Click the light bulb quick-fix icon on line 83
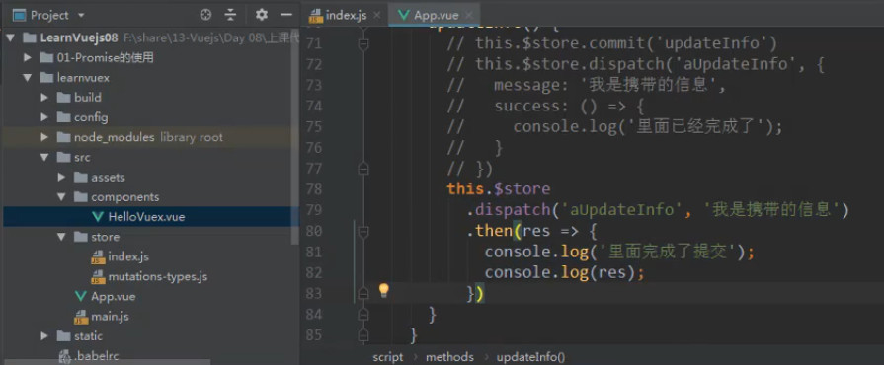884x365 pixels. [384, 290]
